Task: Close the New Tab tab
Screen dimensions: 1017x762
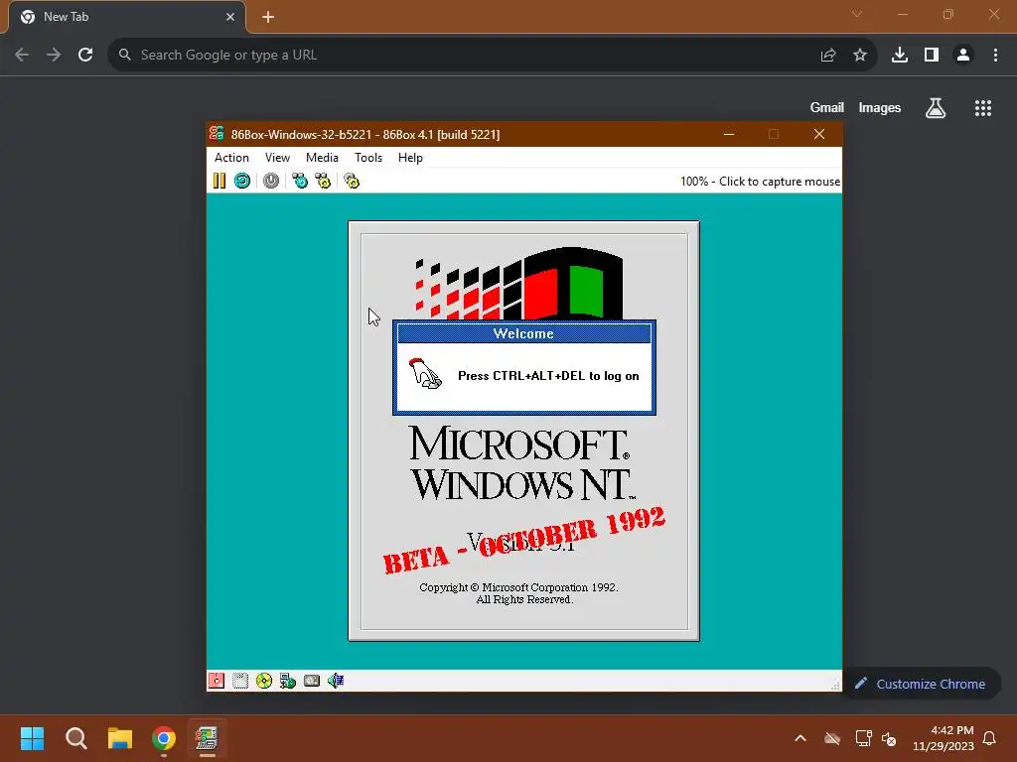Action: click(230, 17)
